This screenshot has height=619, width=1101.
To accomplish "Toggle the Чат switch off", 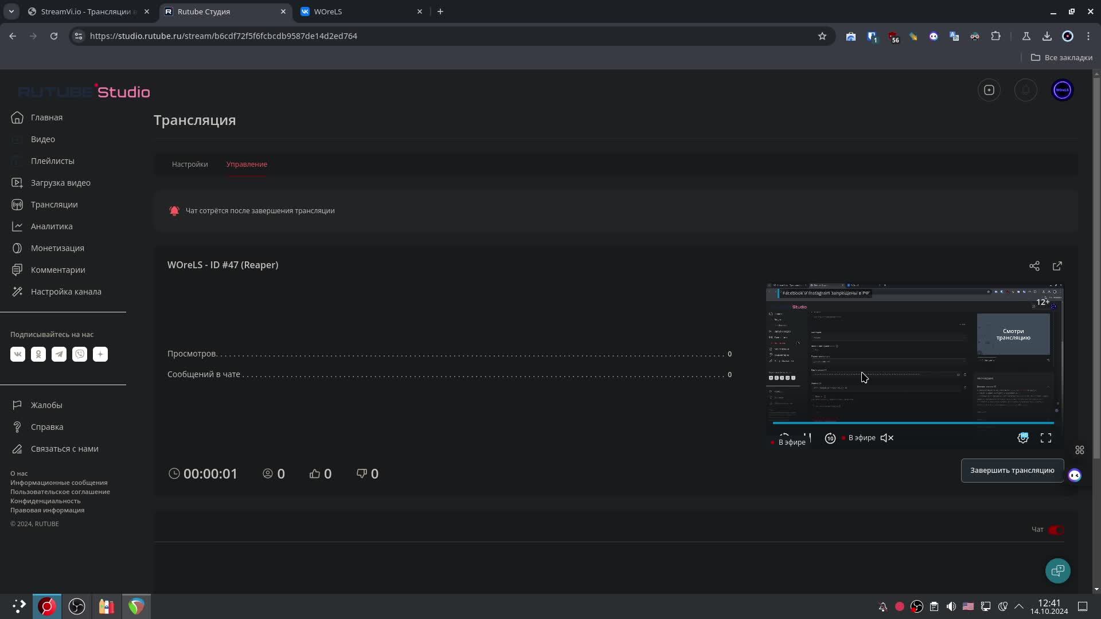I will click(x=1056, y=530).
